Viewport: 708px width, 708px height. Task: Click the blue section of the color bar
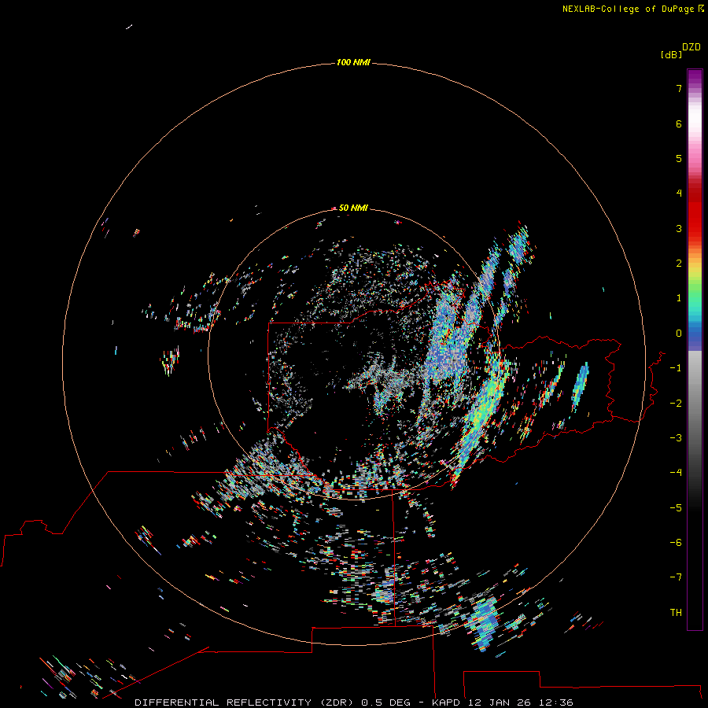695,335
